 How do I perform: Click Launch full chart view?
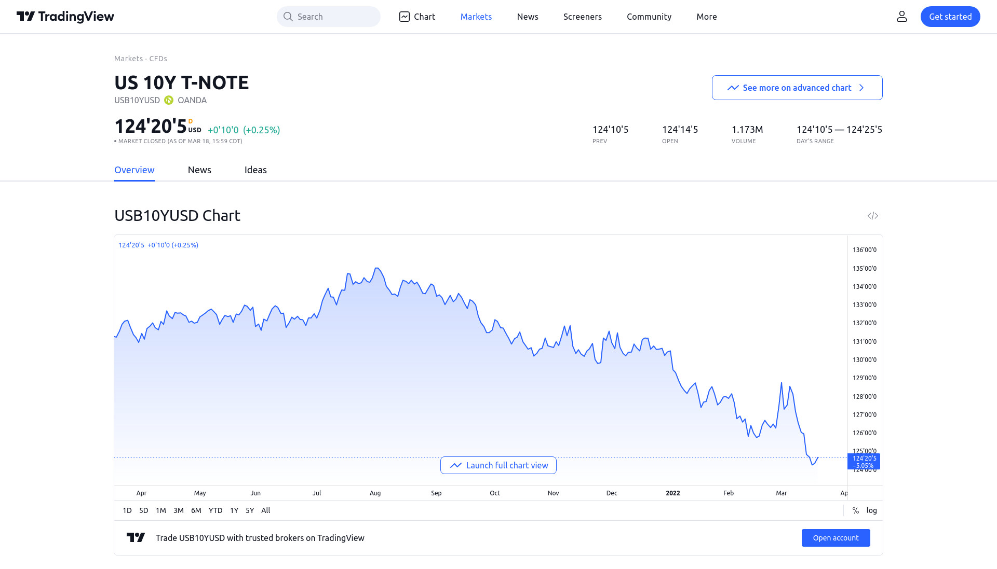click(x=498, y=465)
